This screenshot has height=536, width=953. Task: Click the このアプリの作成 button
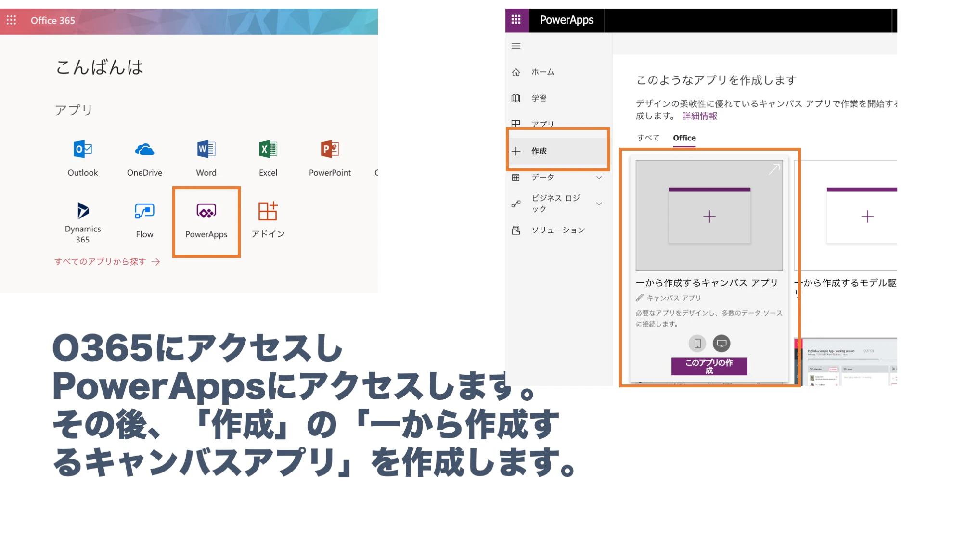click(x=709, y=366)
